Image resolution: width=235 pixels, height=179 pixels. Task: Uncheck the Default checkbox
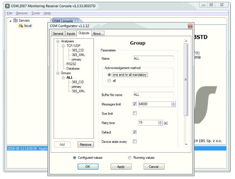[x=135, y=132]
